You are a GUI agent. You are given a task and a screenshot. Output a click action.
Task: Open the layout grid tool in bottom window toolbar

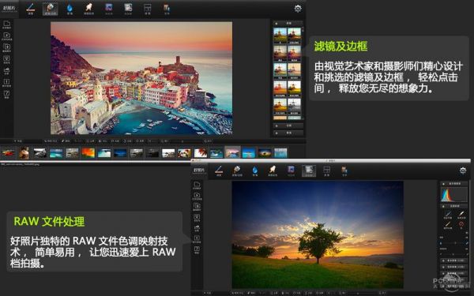click(327, 171)
